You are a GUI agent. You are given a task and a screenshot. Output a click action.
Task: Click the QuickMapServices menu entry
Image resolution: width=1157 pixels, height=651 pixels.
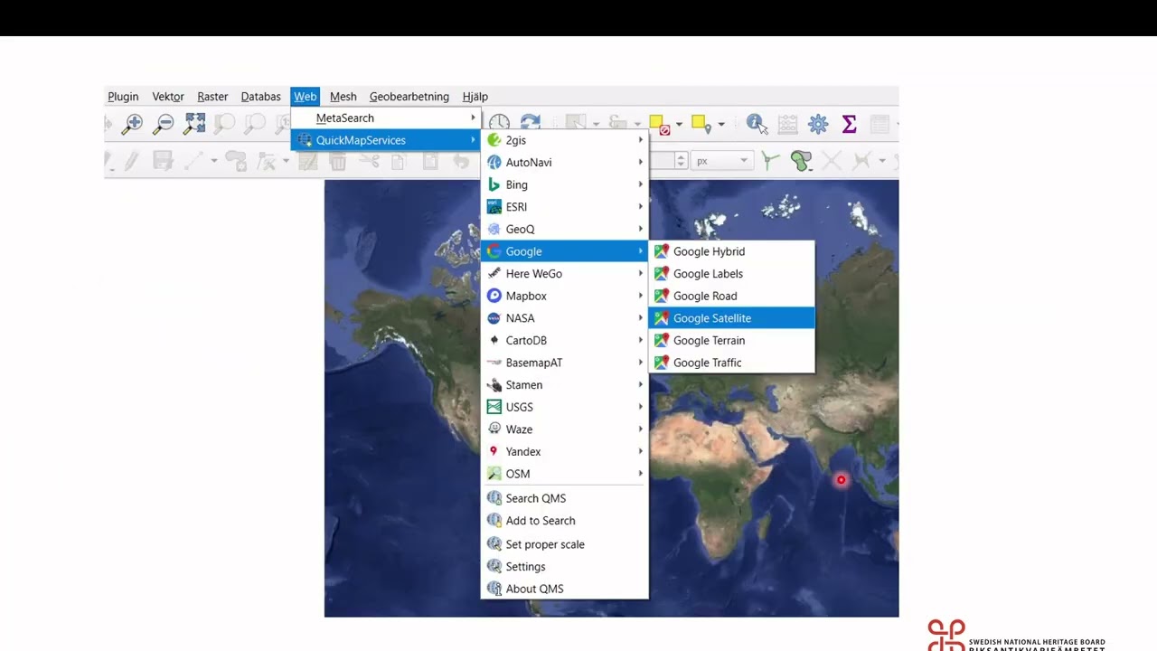[x=386, y=140]
